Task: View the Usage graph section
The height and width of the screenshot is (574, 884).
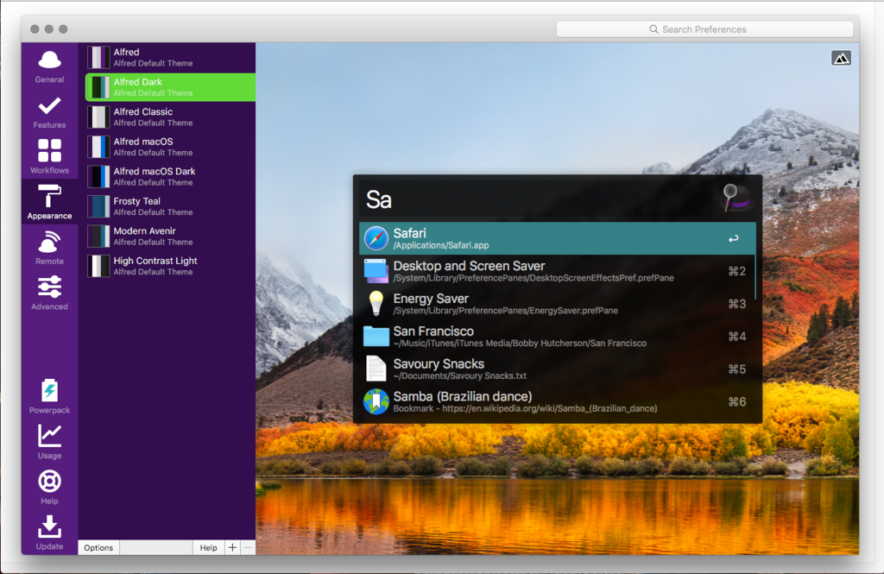Action: (x=49, y=442)
